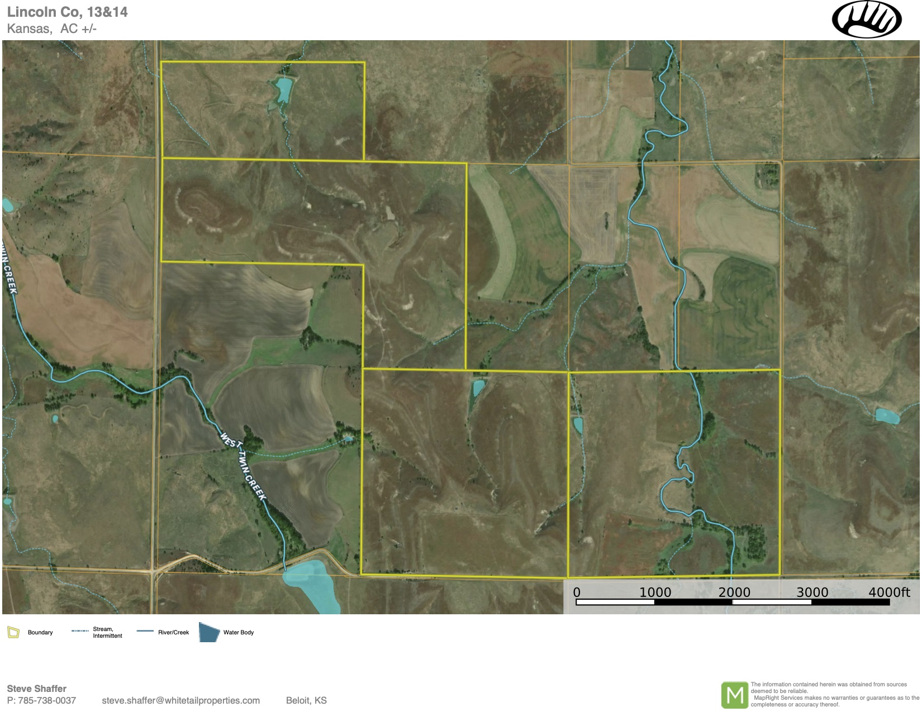922x712 pixels.
Task: Click the Whitetail Properties antler logo
Action: (x=866, y=20)
